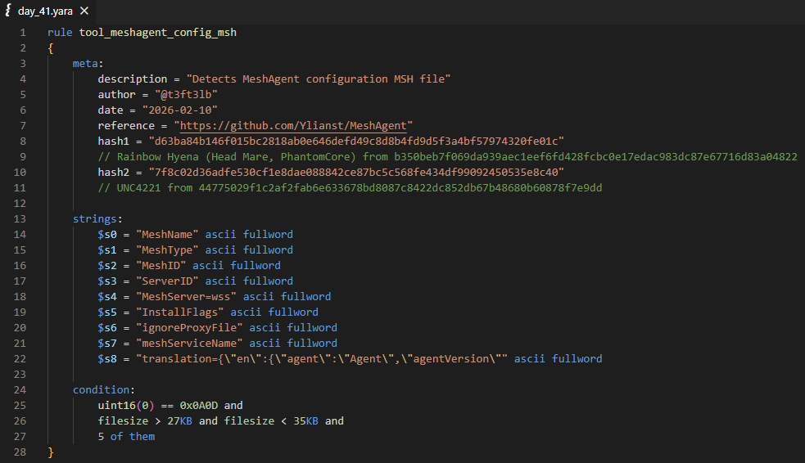Click the 'MeshType' string on line 15
This screenshot has width=805, height=463.
pos(167,249)
